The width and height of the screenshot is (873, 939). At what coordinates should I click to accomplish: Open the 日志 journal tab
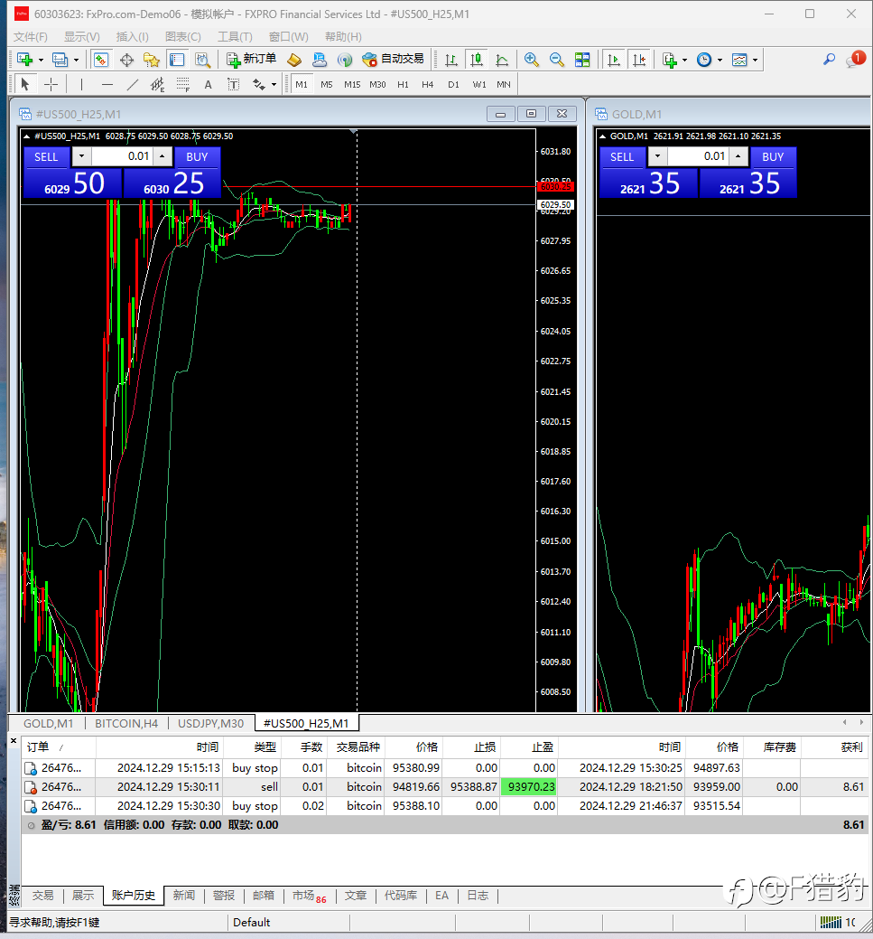(x=478, y=896)
